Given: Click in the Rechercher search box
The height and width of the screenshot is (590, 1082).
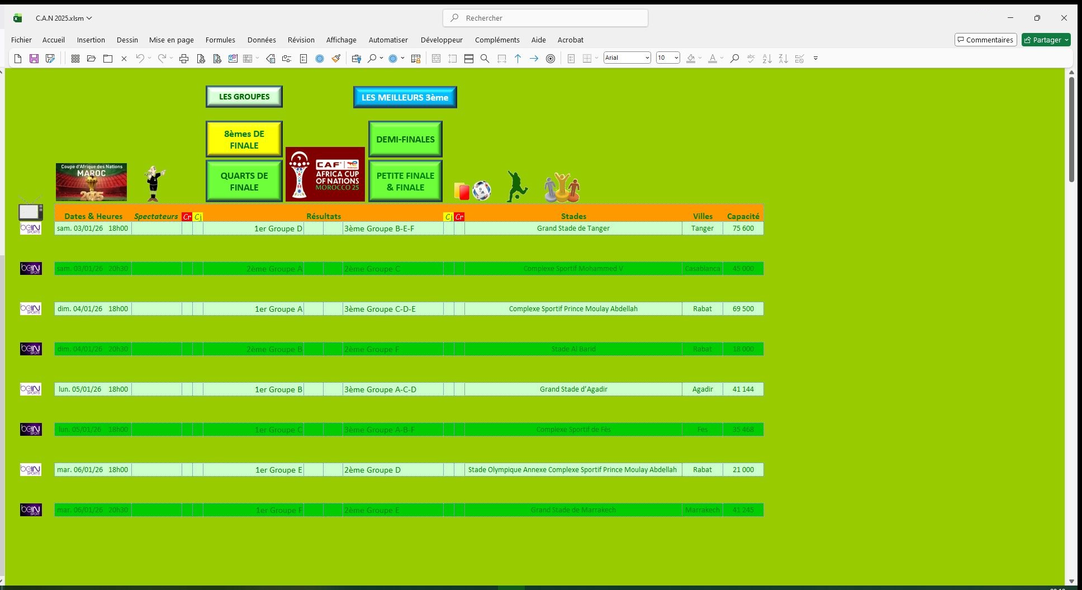Looking at the screenshot, I should (x=545, y=18).
